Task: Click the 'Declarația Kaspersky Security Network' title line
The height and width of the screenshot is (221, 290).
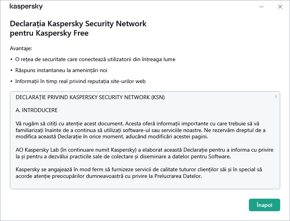Action: tap(78, 24)
